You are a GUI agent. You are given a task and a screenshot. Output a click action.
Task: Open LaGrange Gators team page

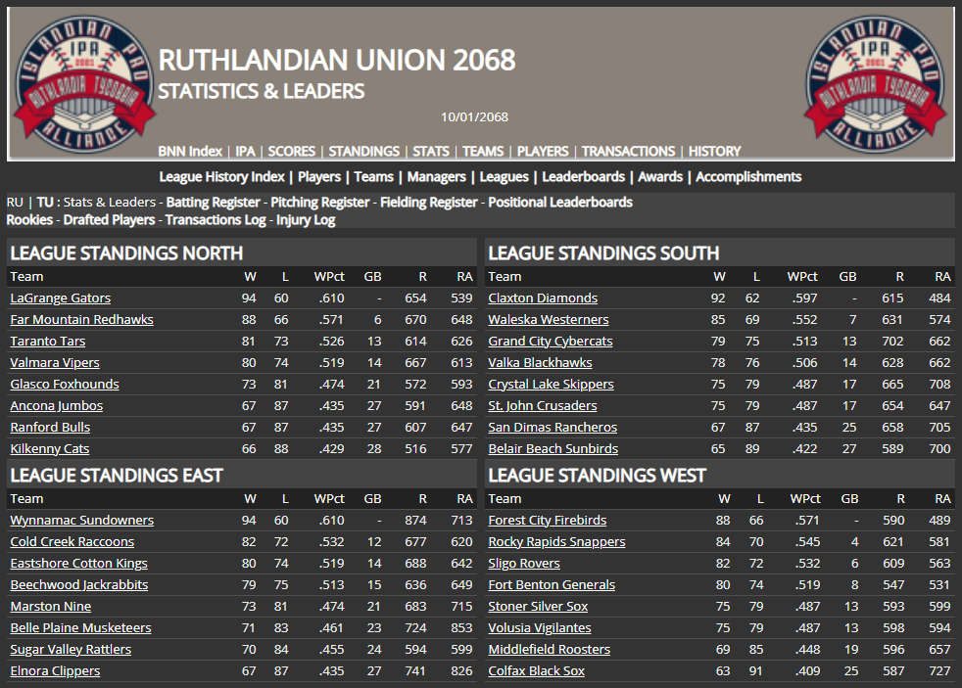click(x=60, y=298)
